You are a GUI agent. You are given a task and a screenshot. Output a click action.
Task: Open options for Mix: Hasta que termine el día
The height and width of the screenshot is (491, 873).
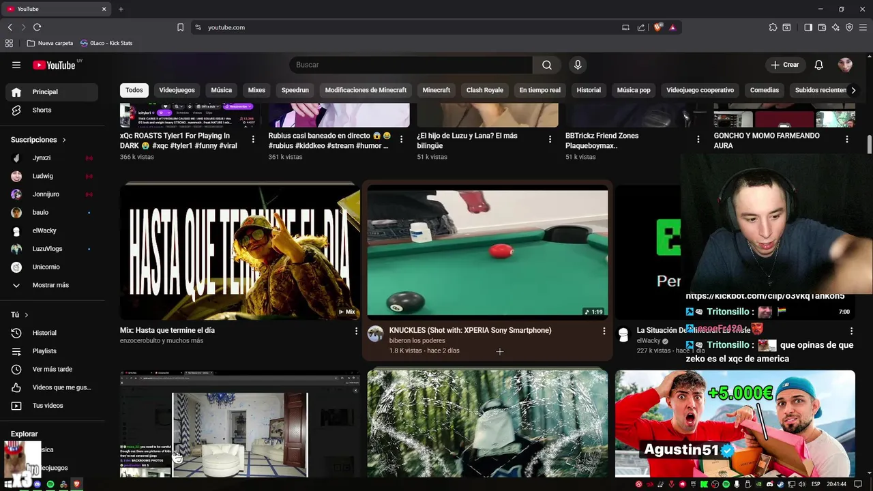pos(356,331)
